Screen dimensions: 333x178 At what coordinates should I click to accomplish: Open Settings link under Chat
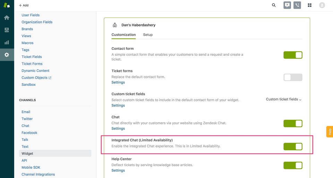[x=118, y=128]
